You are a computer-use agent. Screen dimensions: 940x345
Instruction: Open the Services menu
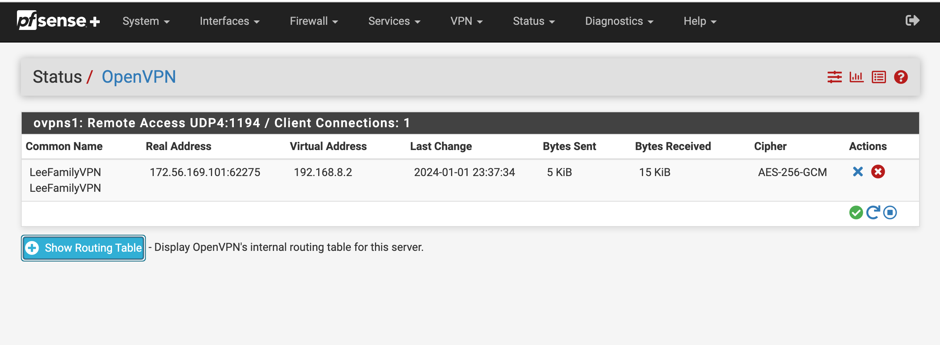(x=394, y=21)
